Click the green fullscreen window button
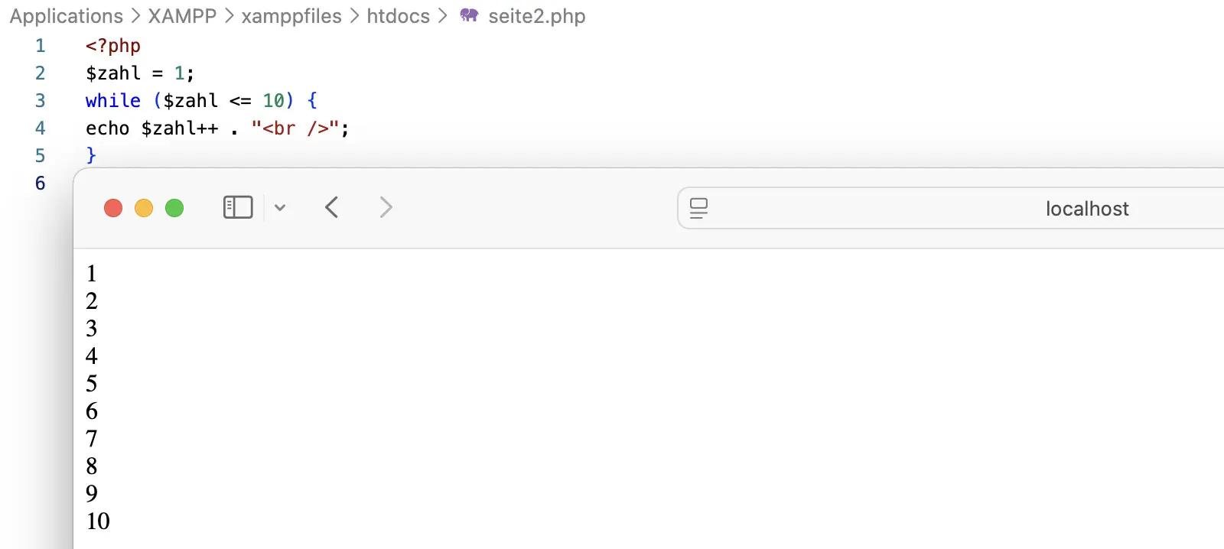The height and width of the screenshot is (549, 1224). click(x=174, y=208)
